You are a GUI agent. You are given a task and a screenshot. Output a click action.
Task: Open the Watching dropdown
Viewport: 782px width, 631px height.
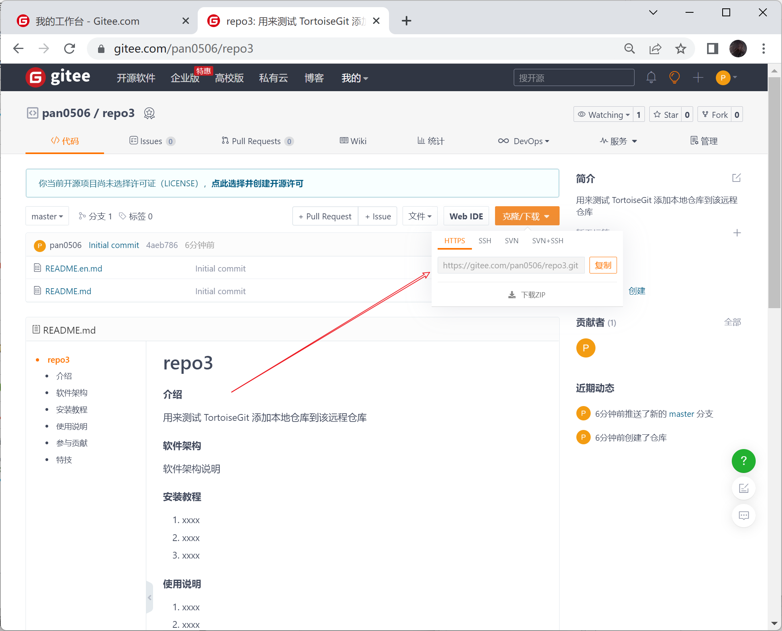coord(604,115)
